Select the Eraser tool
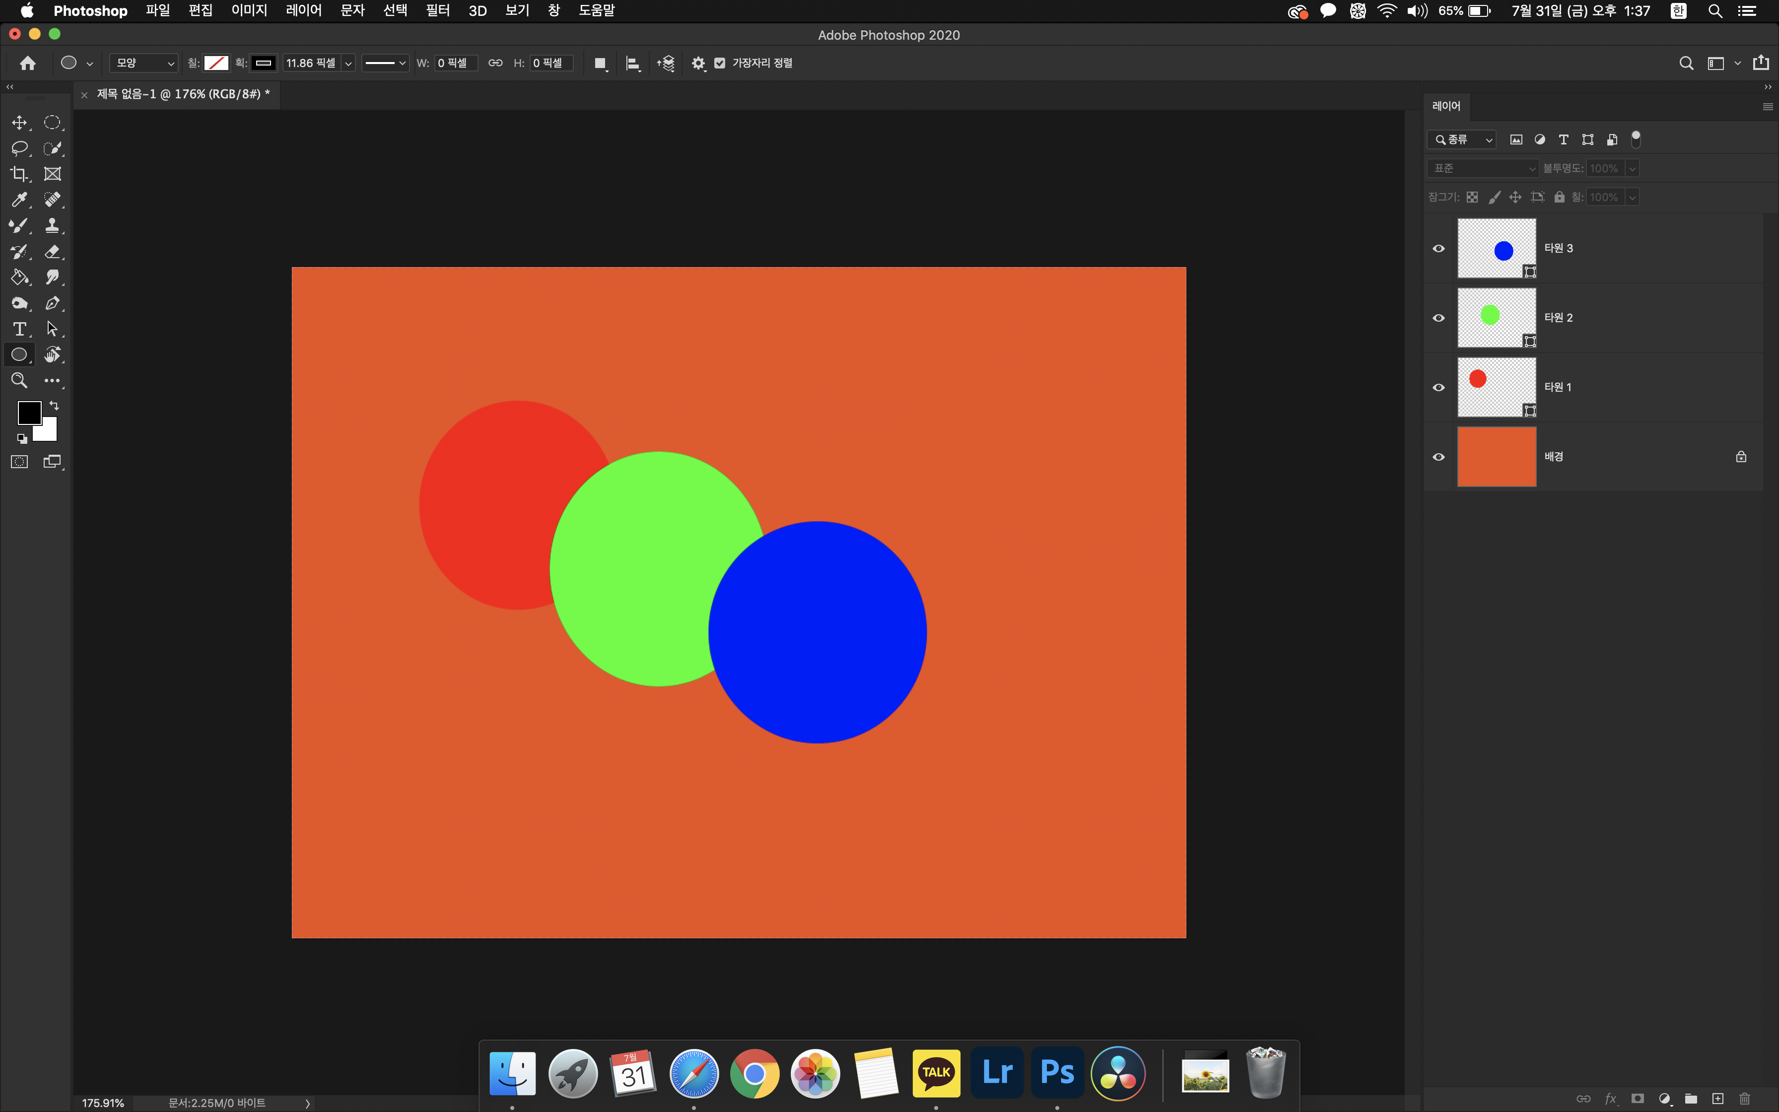Image resolution: width=1779 pixels, height=1112 pixels. tap(52, 252)
